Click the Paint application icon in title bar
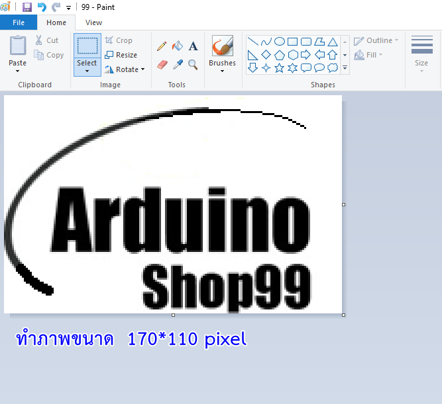Screen dimensions: 442x404 (5, 7)
